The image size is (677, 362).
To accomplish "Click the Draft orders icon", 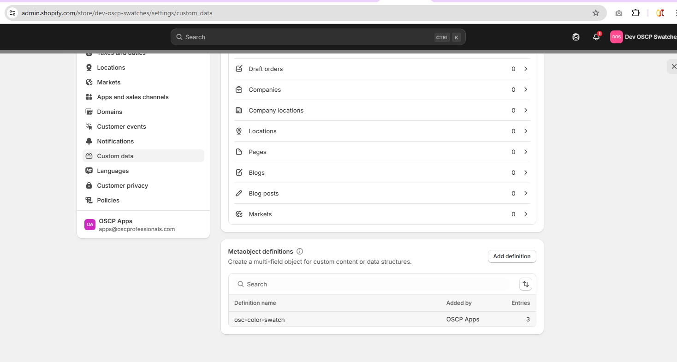I will point(239,69).
